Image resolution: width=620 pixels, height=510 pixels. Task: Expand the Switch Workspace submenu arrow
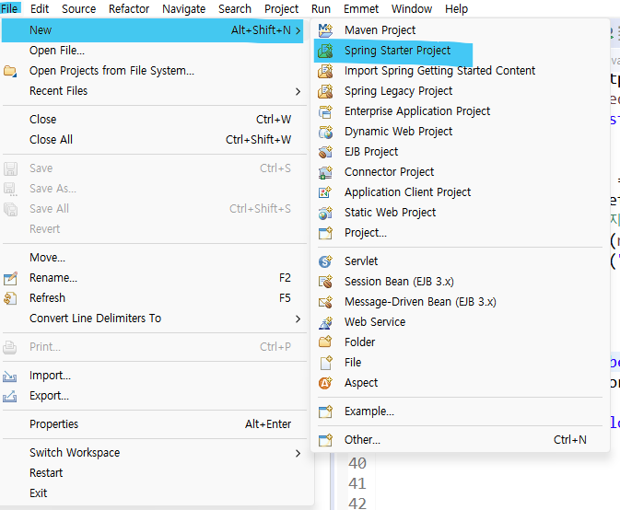coord(298,453)
